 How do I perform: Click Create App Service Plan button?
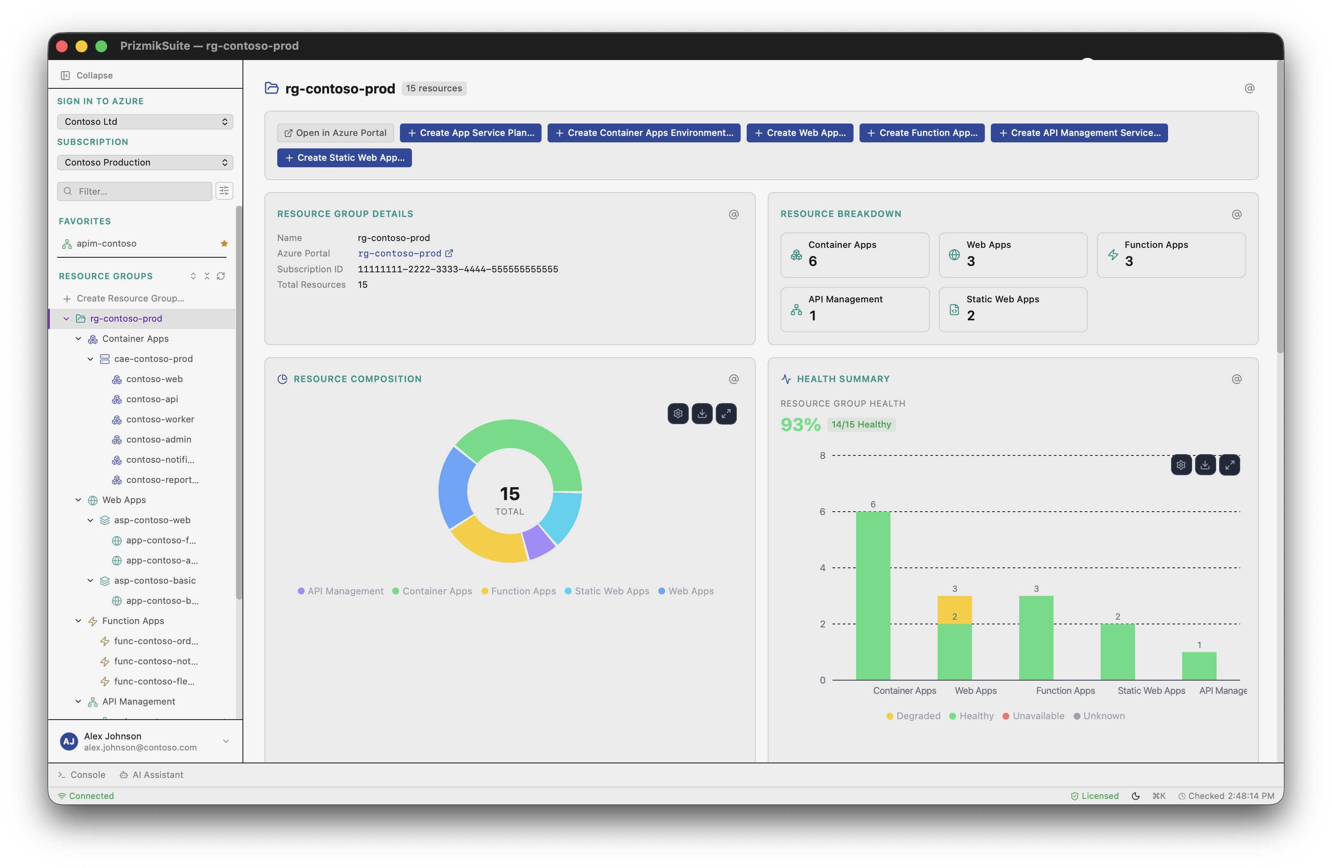click(x=471, y=133)
